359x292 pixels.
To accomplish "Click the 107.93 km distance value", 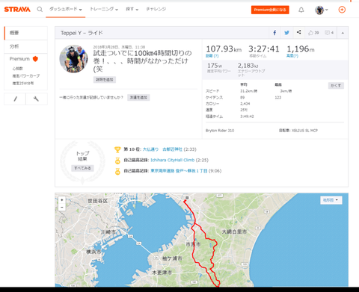I will coord(224,49).
